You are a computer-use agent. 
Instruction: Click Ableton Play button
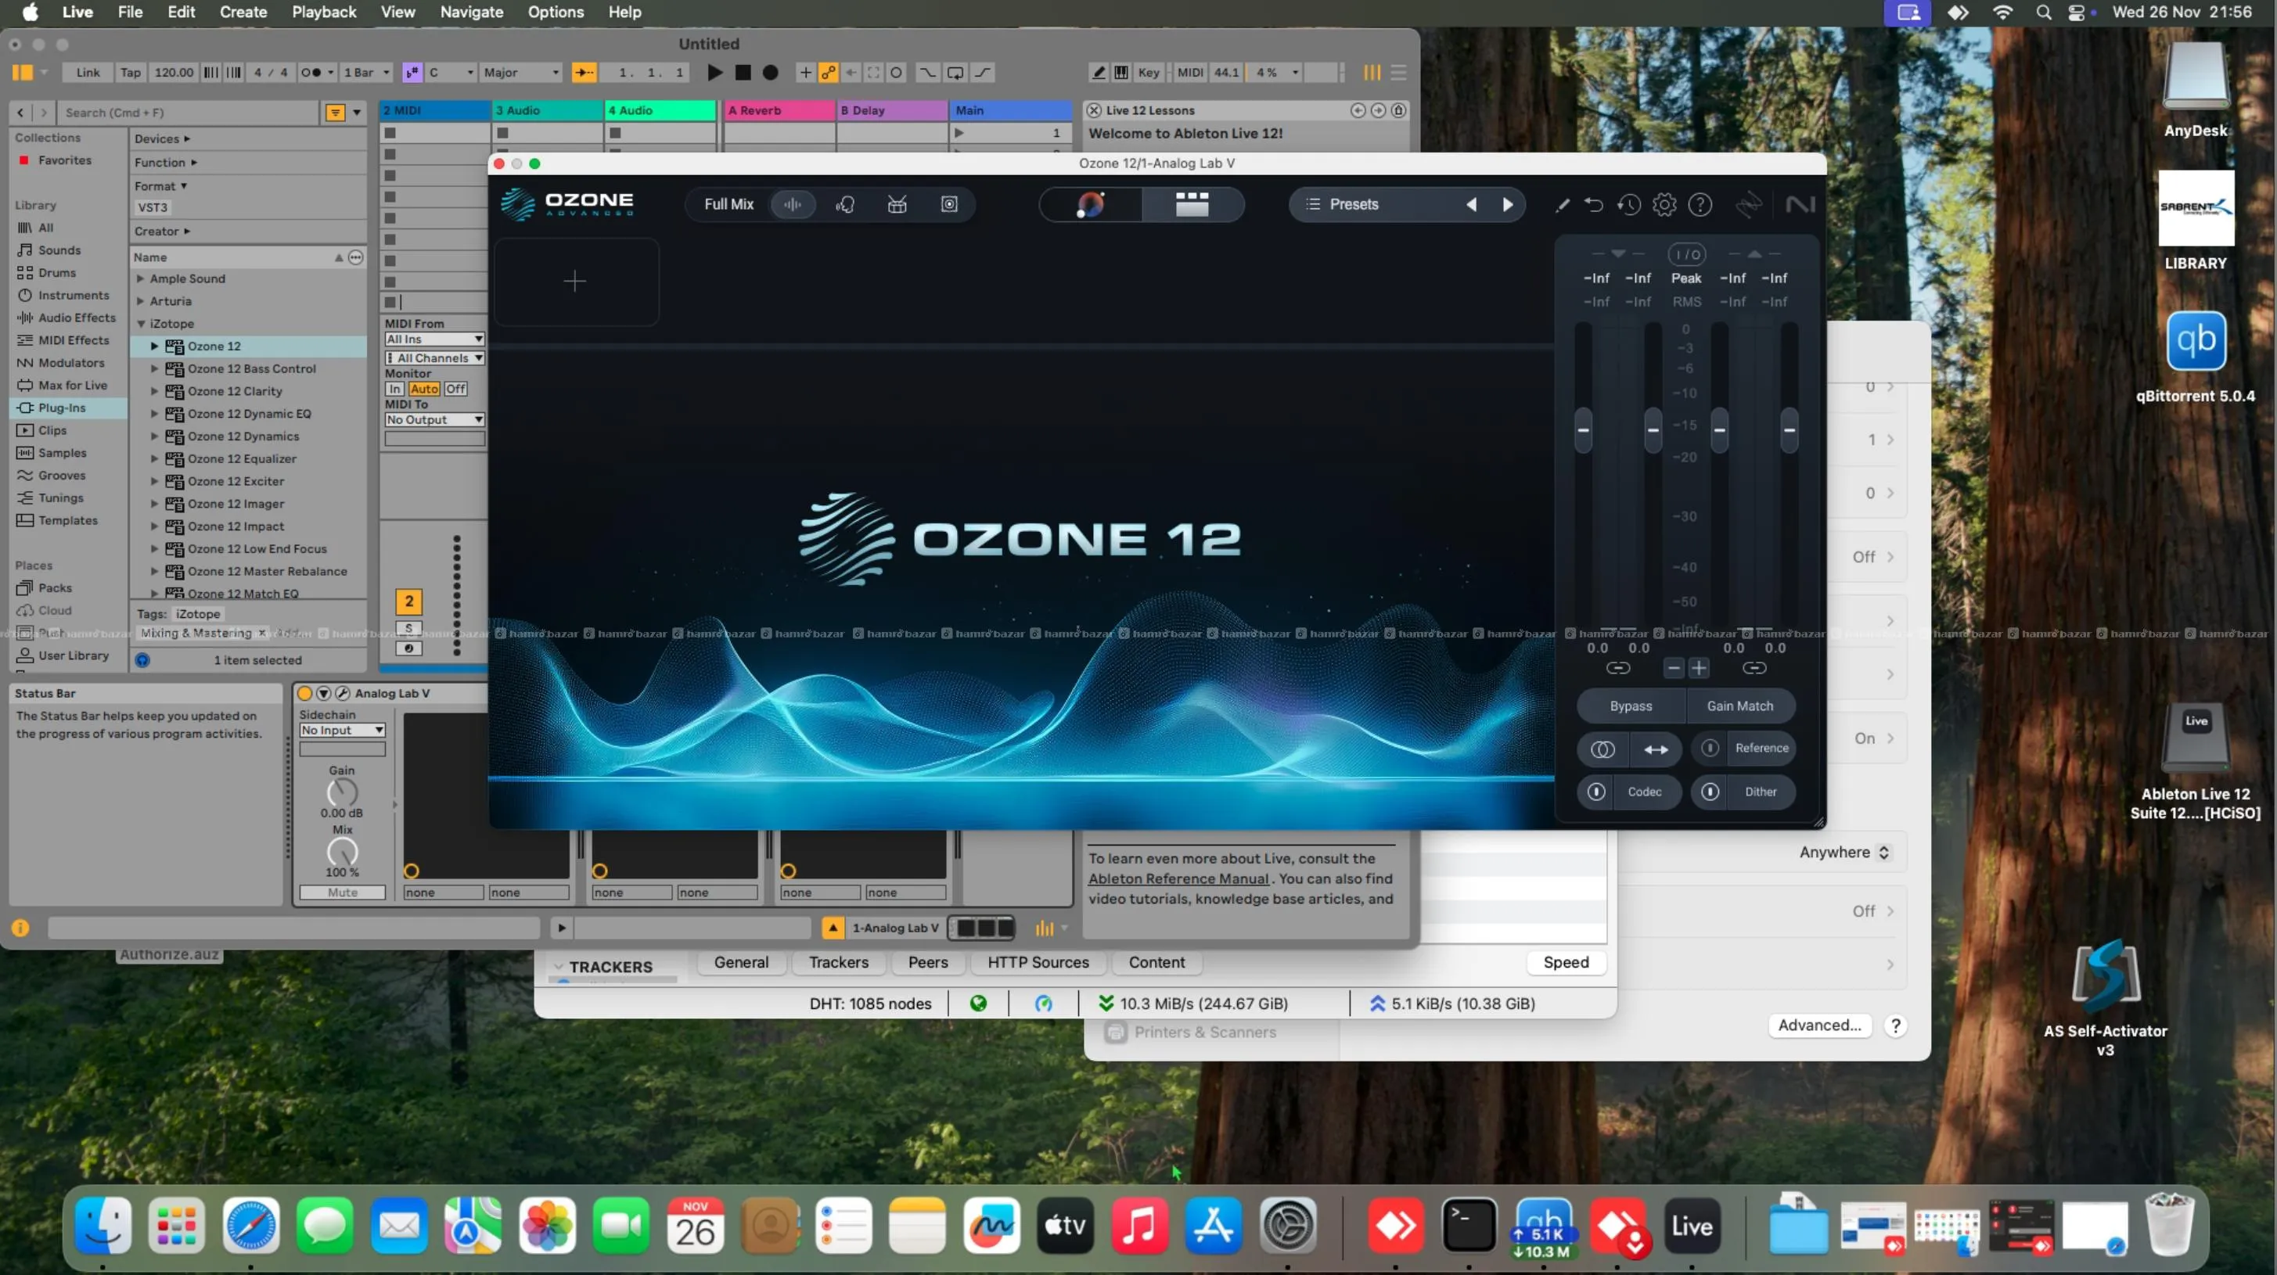(x=715, y=73)
